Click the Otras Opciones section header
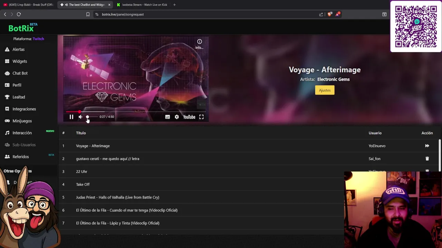This screenshot has width=442, height=248. pos(18,171)
